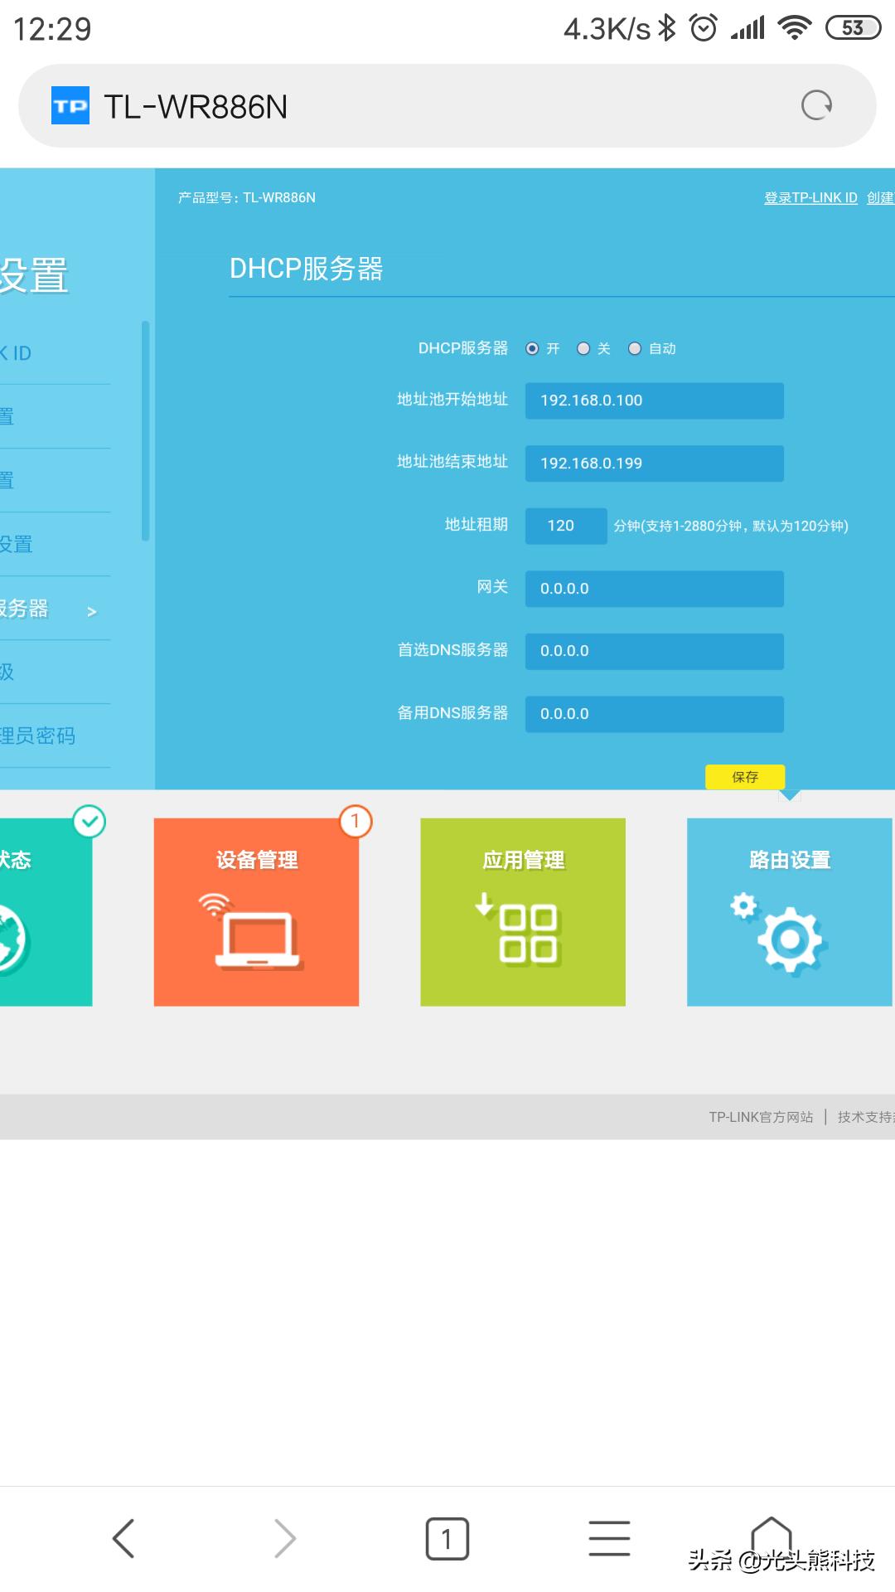This screenshot has height=1592, width=895.
Task: Open the browser hamburger menu
Action: point(609,1538)
